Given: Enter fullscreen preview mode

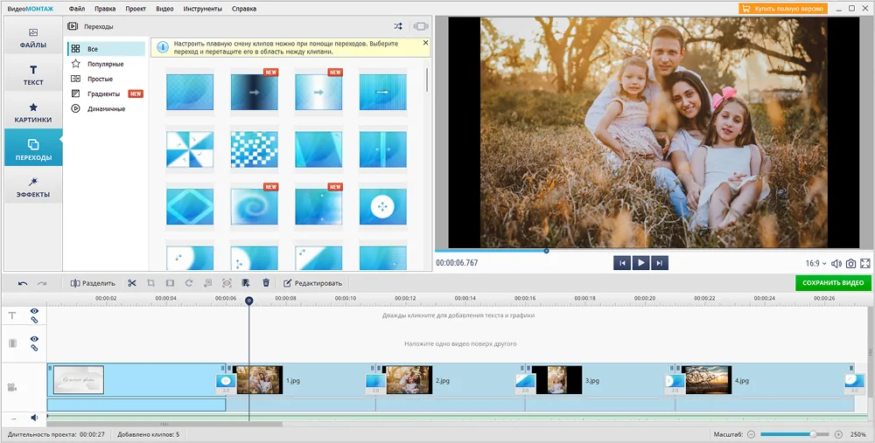Looking at the screenshot, I should point(865,263).
